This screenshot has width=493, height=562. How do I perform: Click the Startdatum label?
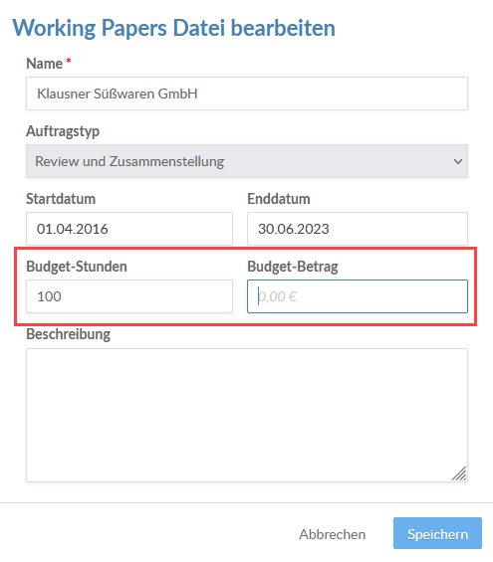pyautogui.click(x=61, y=199)
